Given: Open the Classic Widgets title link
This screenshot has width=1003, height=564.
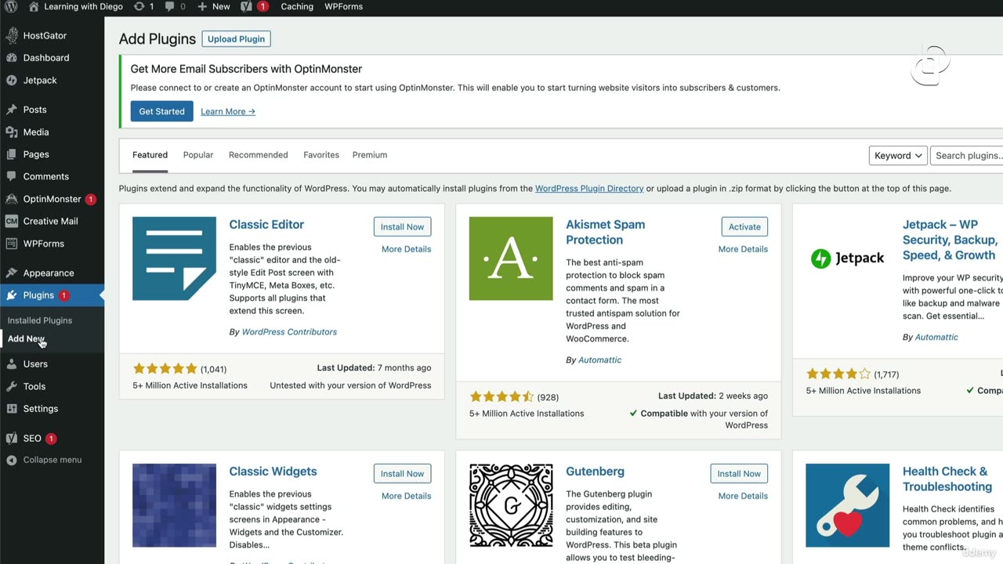Looking at the screenshot, I should coord(273,472).
